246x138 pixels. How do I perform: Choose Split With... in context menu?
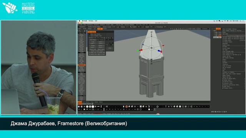click(227, 87)
